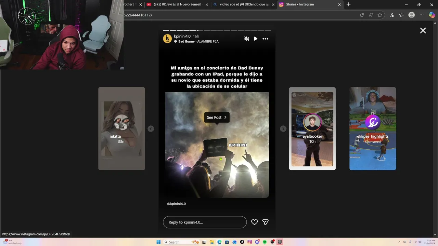Image resolution: width=438 pixels, height=246 pixels.
Task: Show hidden system tray icons
Action: [399, 242]
